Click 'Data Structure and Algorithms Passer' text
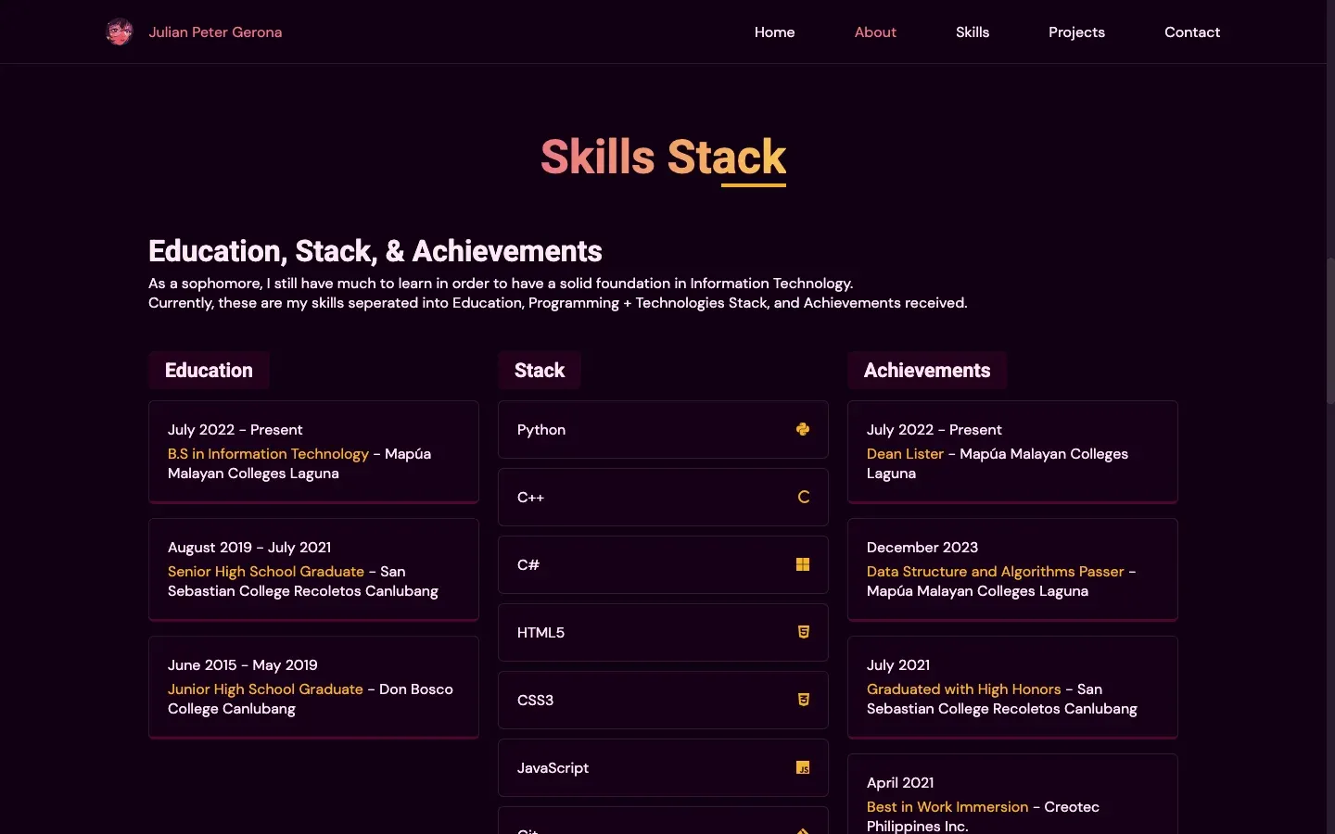Viewport: 1335px width, 834px height. pos(995,571)
